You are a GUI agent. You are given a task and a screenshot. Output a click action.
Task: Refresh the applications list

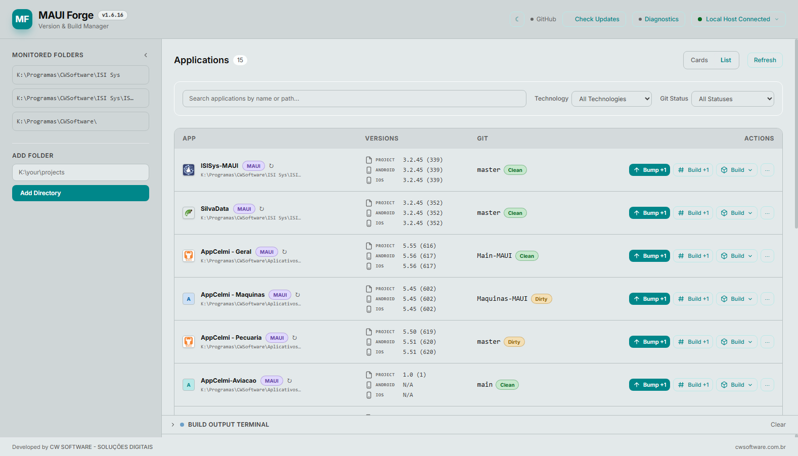click(765, 60)
